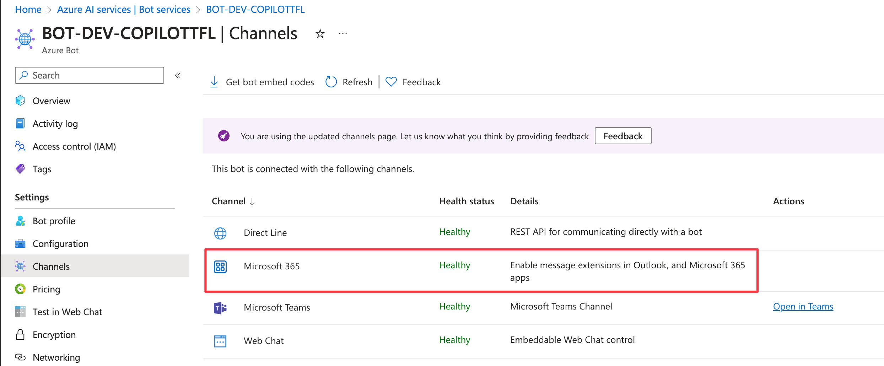Collapse the sidebar with the double chevron

[x=178, y=75]
